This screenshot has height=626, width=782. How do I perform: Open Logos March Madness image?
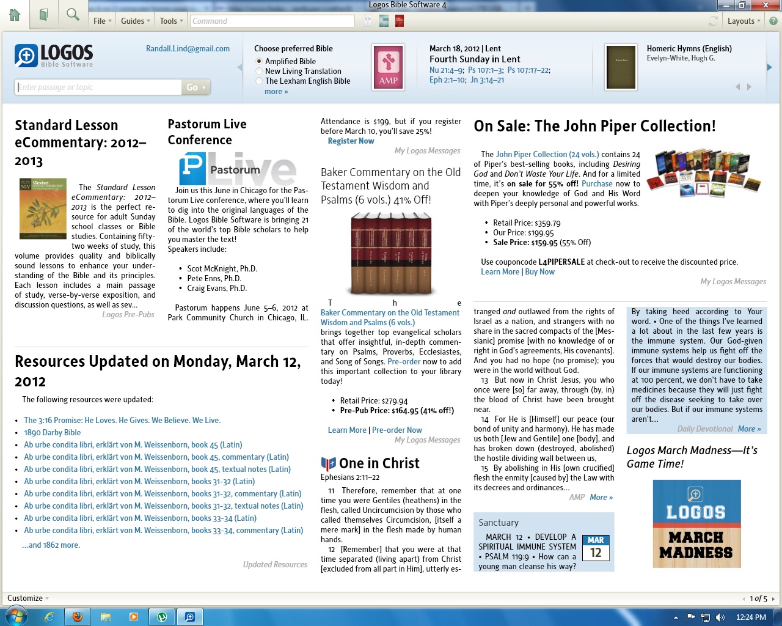pyautogui.click(x=697, y=523)
